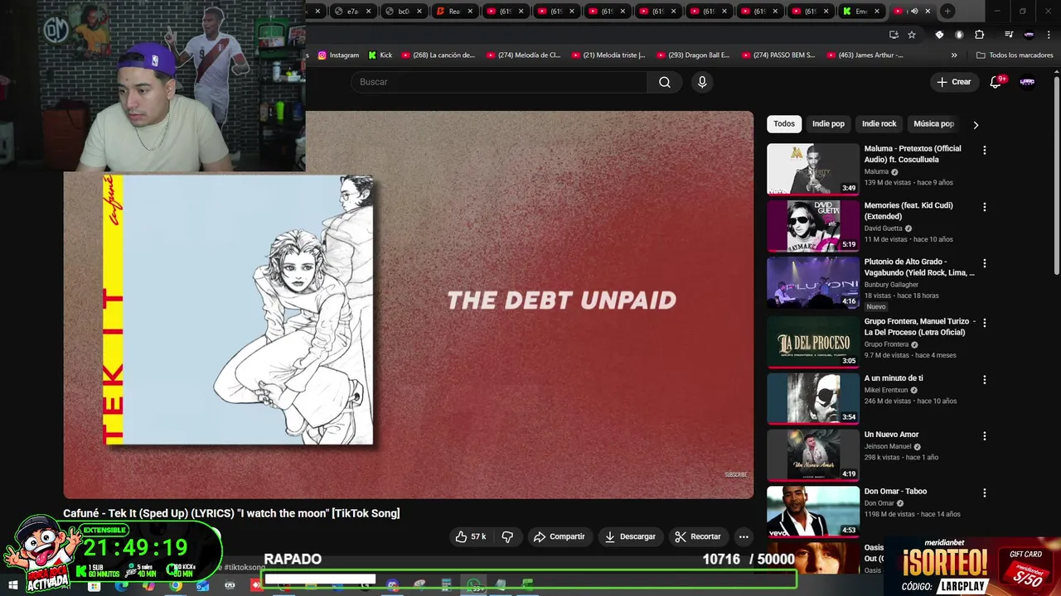Viewport: 1061px width, 596px height.
Task: Focus the 'Buscar' search field
Action: (x=500, y=82)
